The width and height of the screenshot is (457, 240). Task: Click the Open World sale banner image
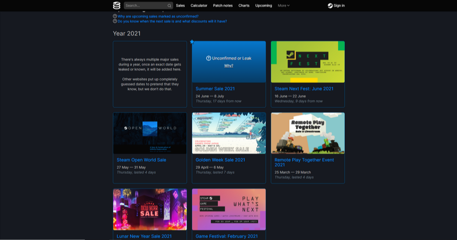pos(150,133)
